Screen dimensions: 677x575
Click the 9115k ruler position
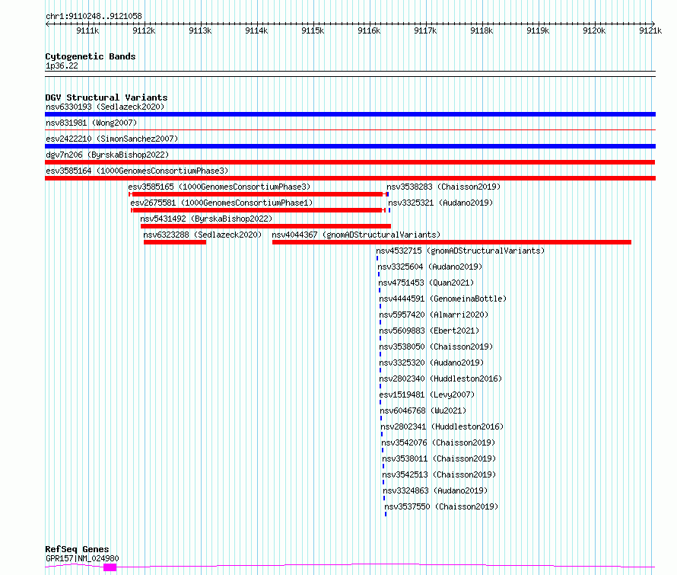pyautogui.click(x=313, y=30)
